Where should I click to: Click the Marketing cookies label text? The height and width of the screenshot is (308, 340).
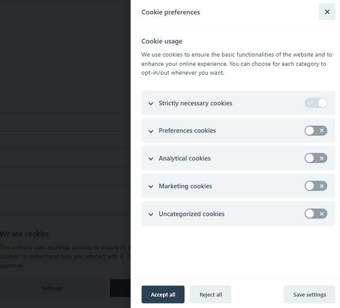(185, 186)
